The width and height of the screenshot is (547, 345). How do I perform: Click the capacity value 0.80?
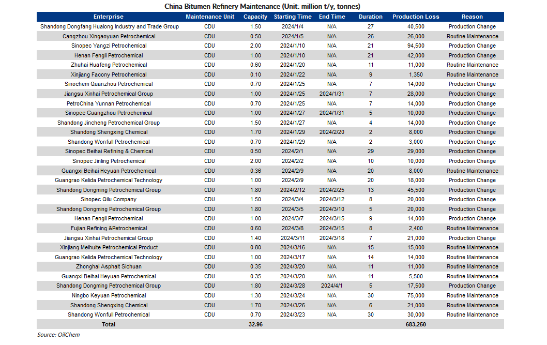255,247
